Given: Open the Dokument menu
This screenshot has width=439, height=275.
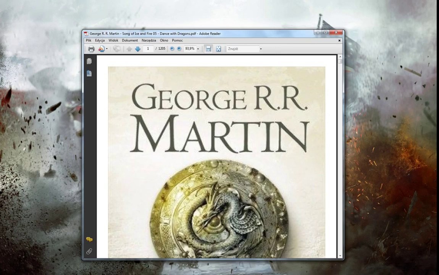Looking at the screenshot, I should (130, 40).
